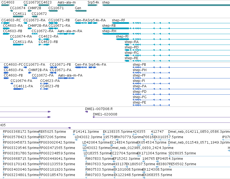
Task: Click EST EK068355.5prime
Action: 157,175
